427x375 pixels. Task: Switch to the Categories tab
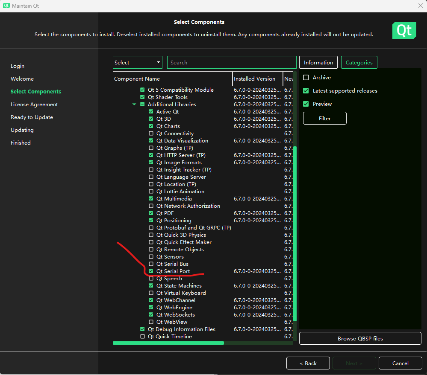pyautogui.click(x=359, y=62)
